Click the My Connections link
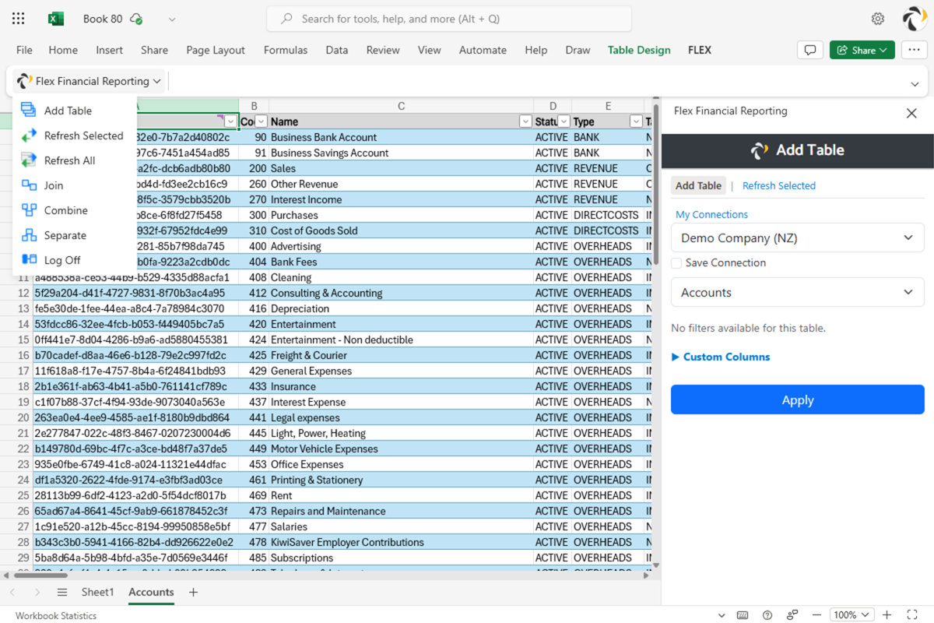 coord(711,214)
